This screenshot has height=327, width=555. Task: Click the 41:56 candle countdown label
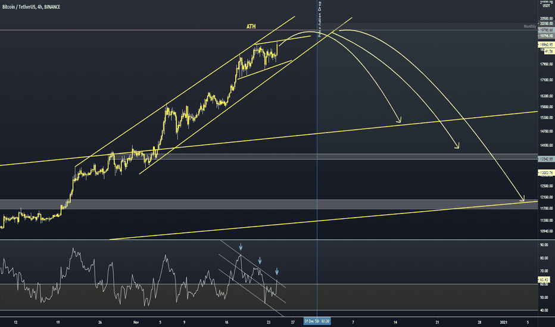pyautogui.click(x=549, y=52)
